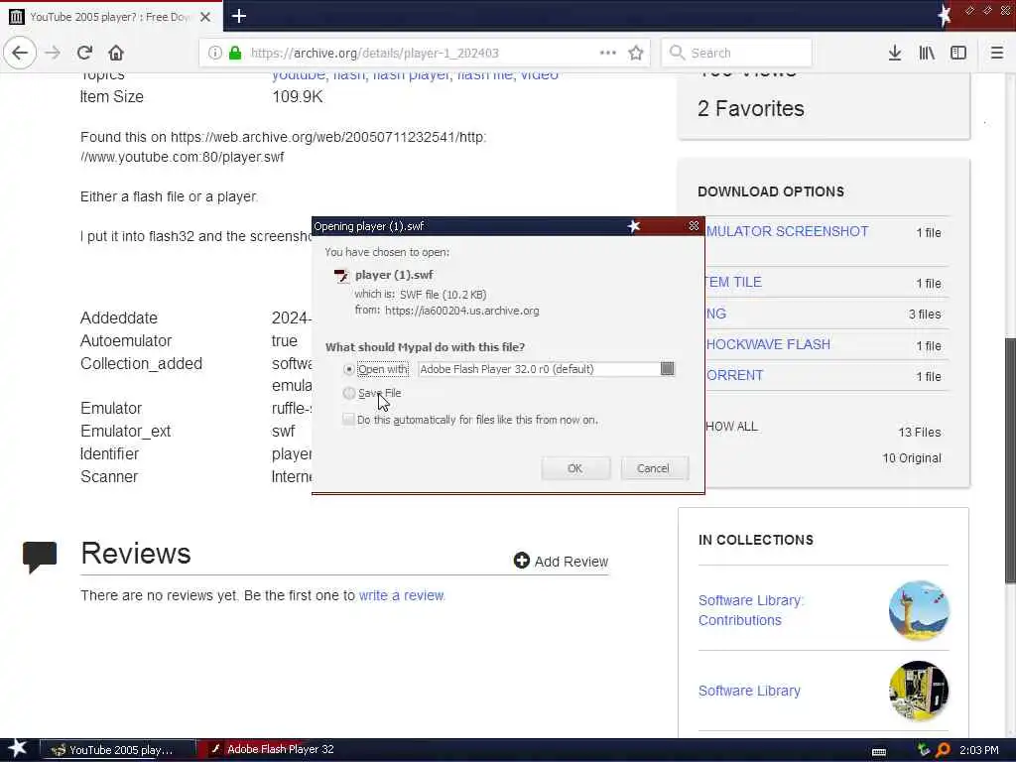Open the Start menu star button

(x=18, y=749)
